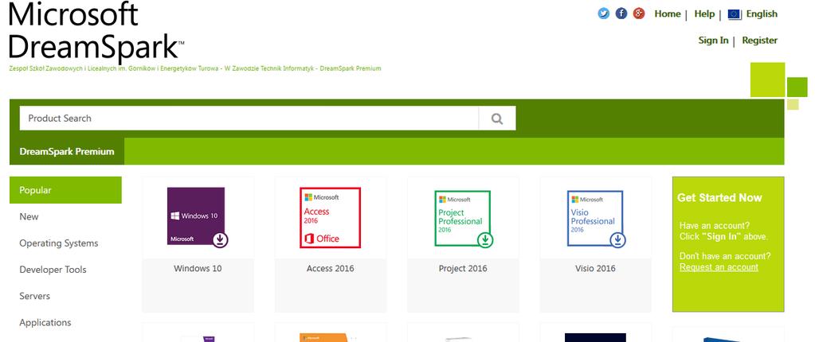The width and height of the screenshot is (815, 342).
Task: Select the DreamSpark Premium tab
Action: (67, 152)
